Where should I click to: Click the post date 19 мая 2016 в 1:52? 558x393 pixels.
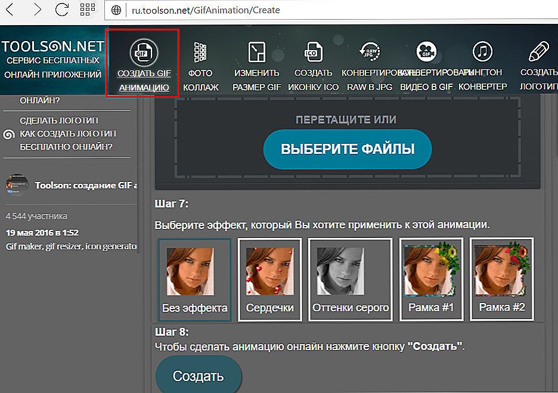click(x=42, y=233)
